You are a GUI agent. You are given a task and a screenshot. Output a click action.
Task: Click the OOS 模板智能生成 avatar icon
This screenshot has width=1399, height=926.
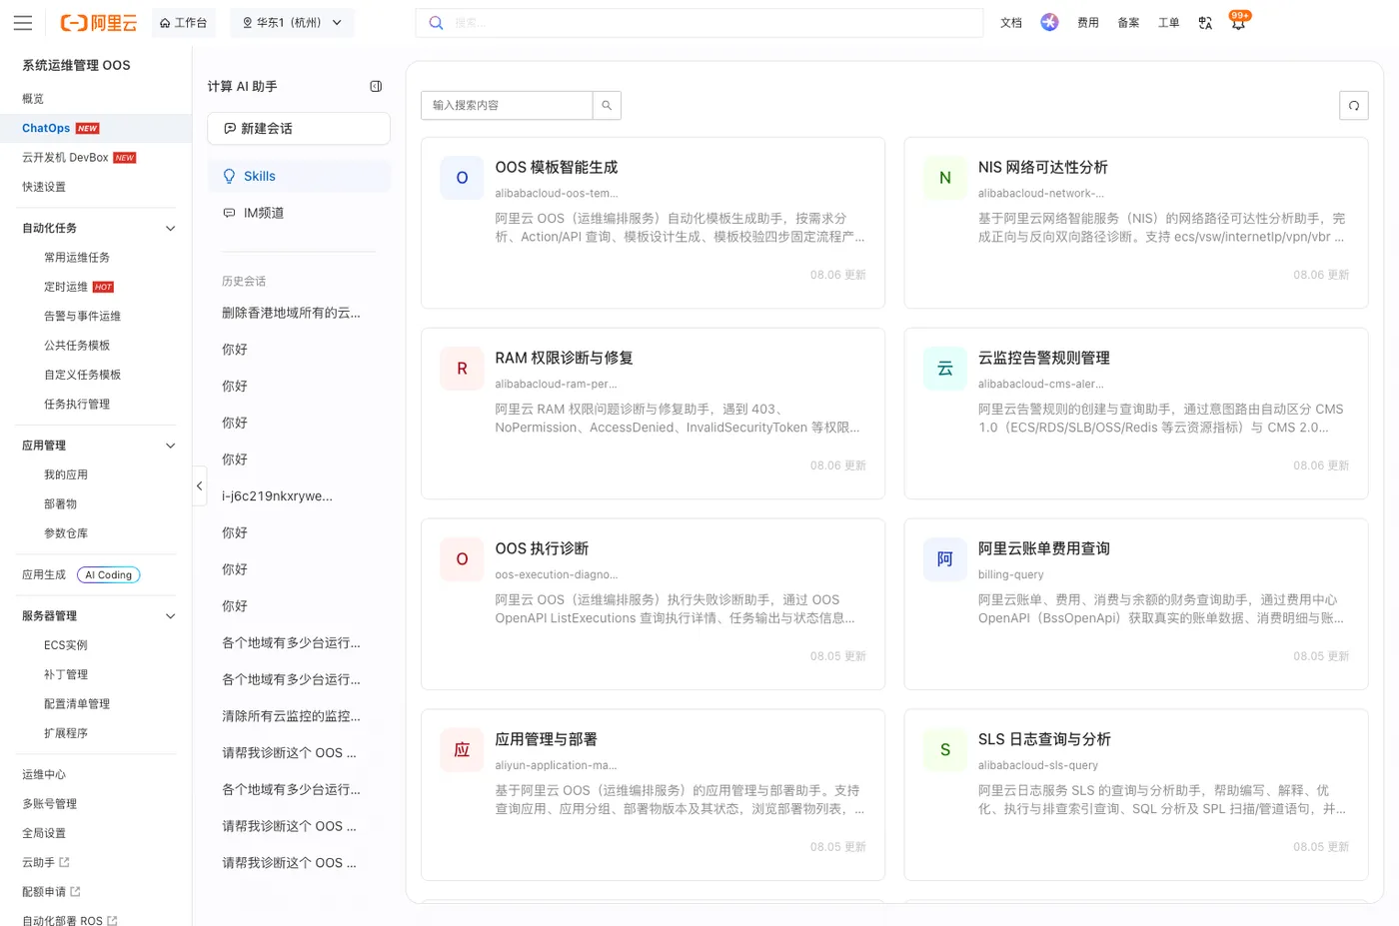(462, 178)
